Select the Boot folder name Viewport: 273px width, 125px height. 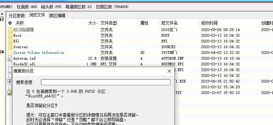coord(18,35)
